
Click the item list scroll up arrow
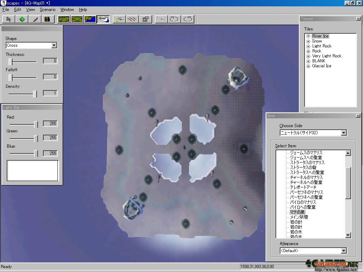tap(348, 153)
